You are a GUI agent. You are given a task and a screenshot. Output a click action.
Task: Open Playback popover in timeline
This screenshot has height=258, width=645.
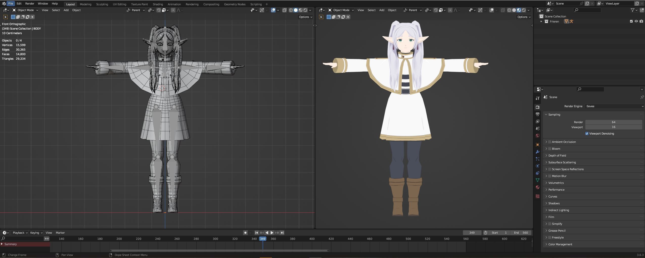20,233
